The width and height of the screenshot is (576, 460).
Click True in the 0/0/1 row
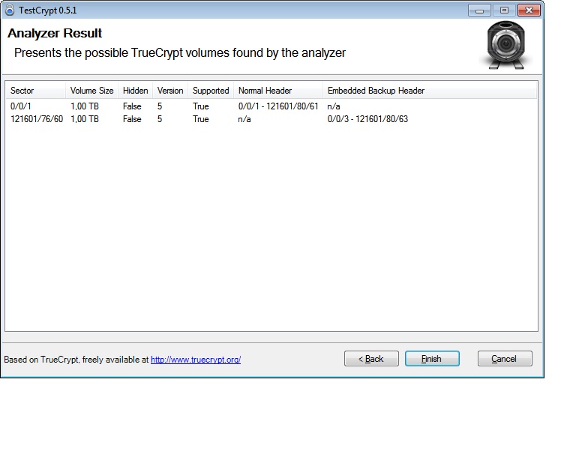point(201,106)
